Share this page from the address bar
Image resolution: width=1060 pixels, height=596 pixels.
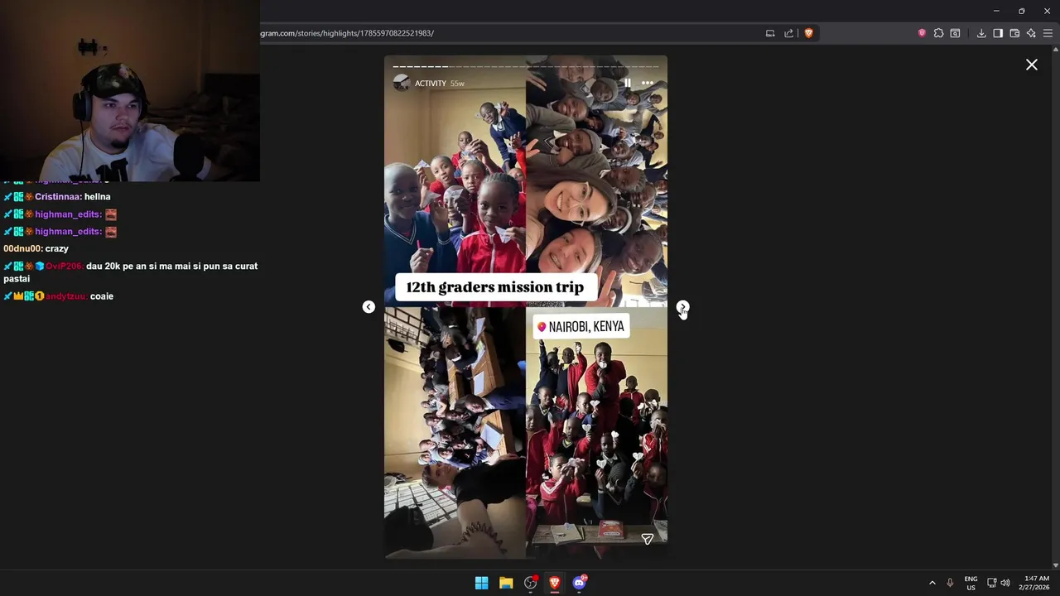789,33
